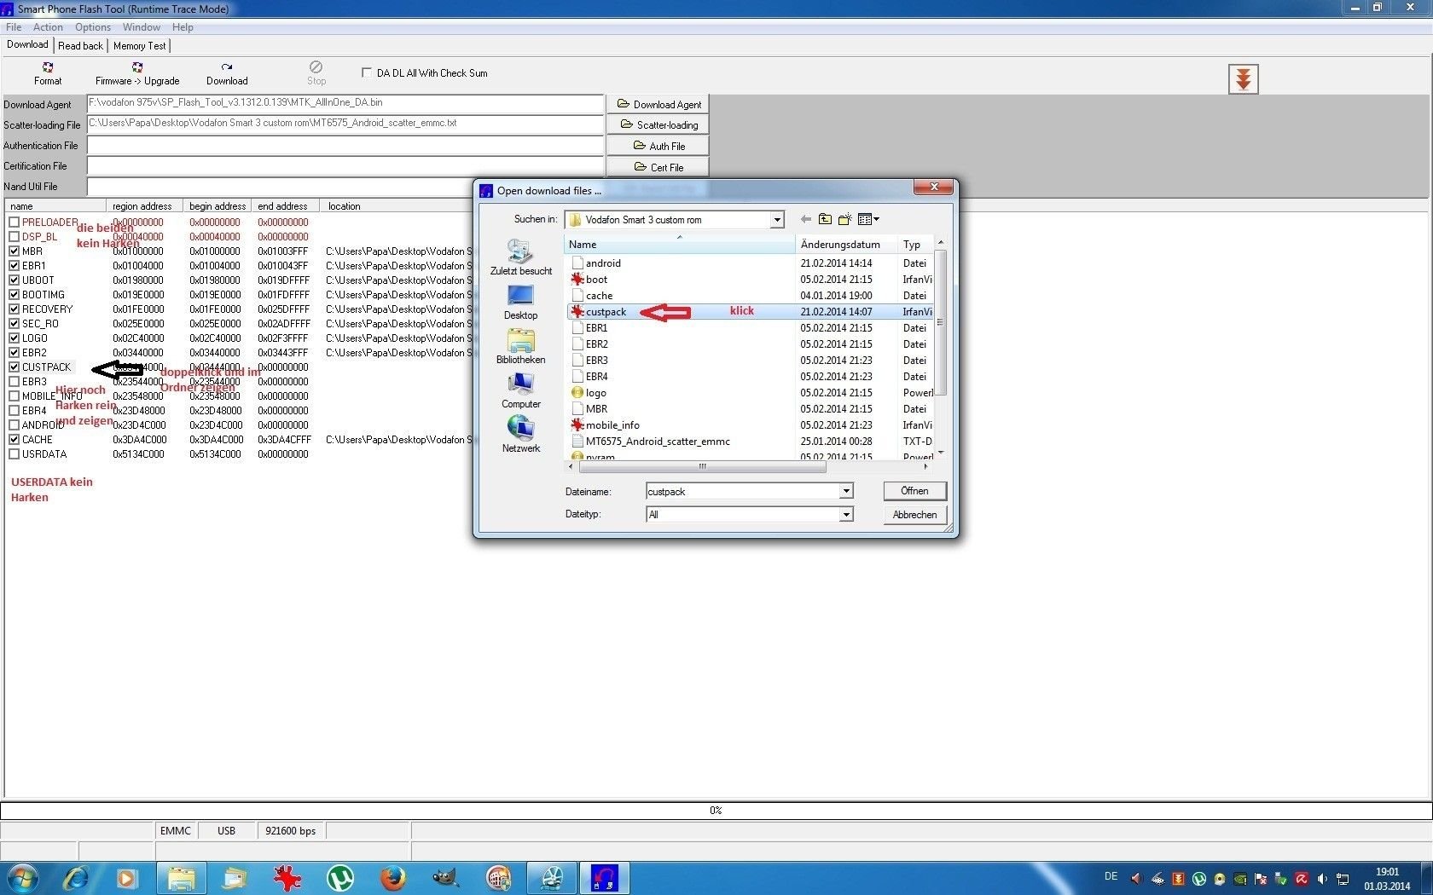Click the vertical scrollbar in file list

pyautogui.click(x=940, y=322)
